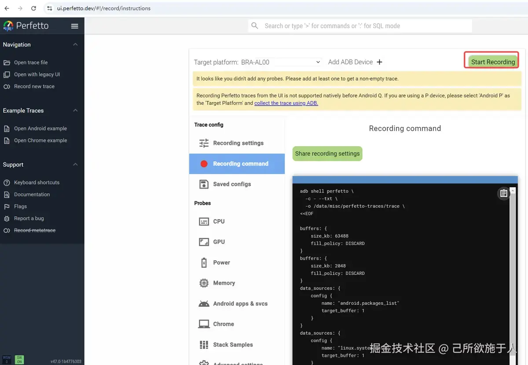This screenshot has height=365, width=528.
Task: Open Documentation link
Action: (x=32, y=194)
